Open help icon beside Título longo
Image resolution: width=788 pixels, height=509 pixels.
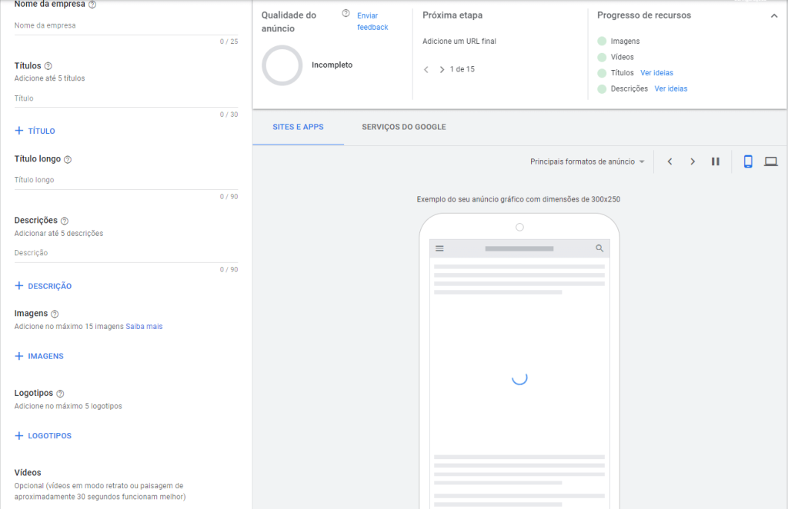point(68,160)
